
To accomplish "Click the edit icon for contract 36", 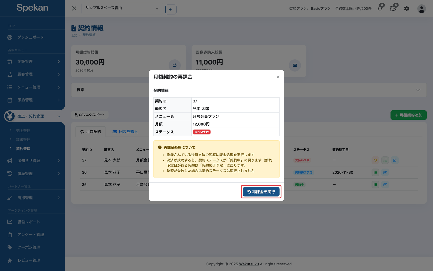I will click(x=385, y=172).
